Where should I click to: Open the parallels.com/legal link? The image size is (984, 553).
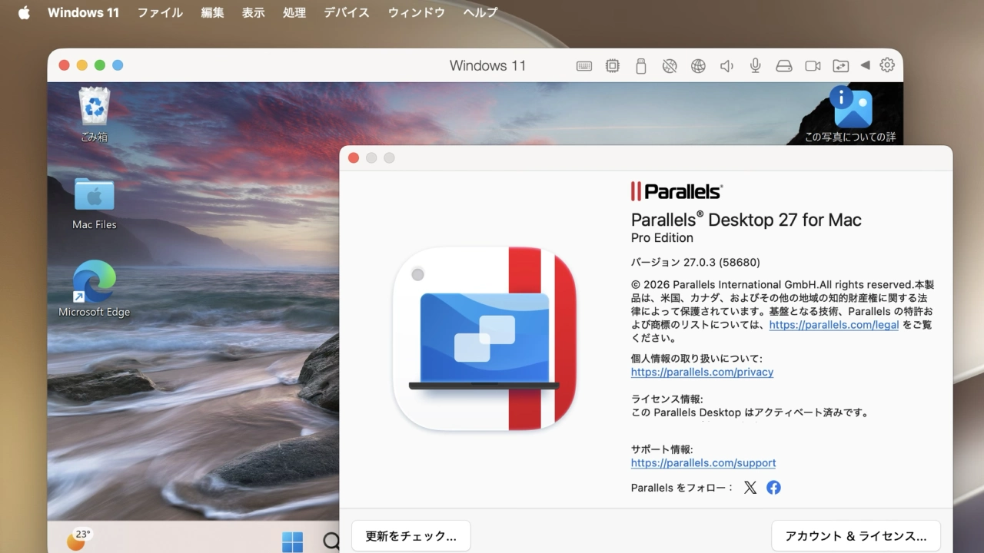834,325
